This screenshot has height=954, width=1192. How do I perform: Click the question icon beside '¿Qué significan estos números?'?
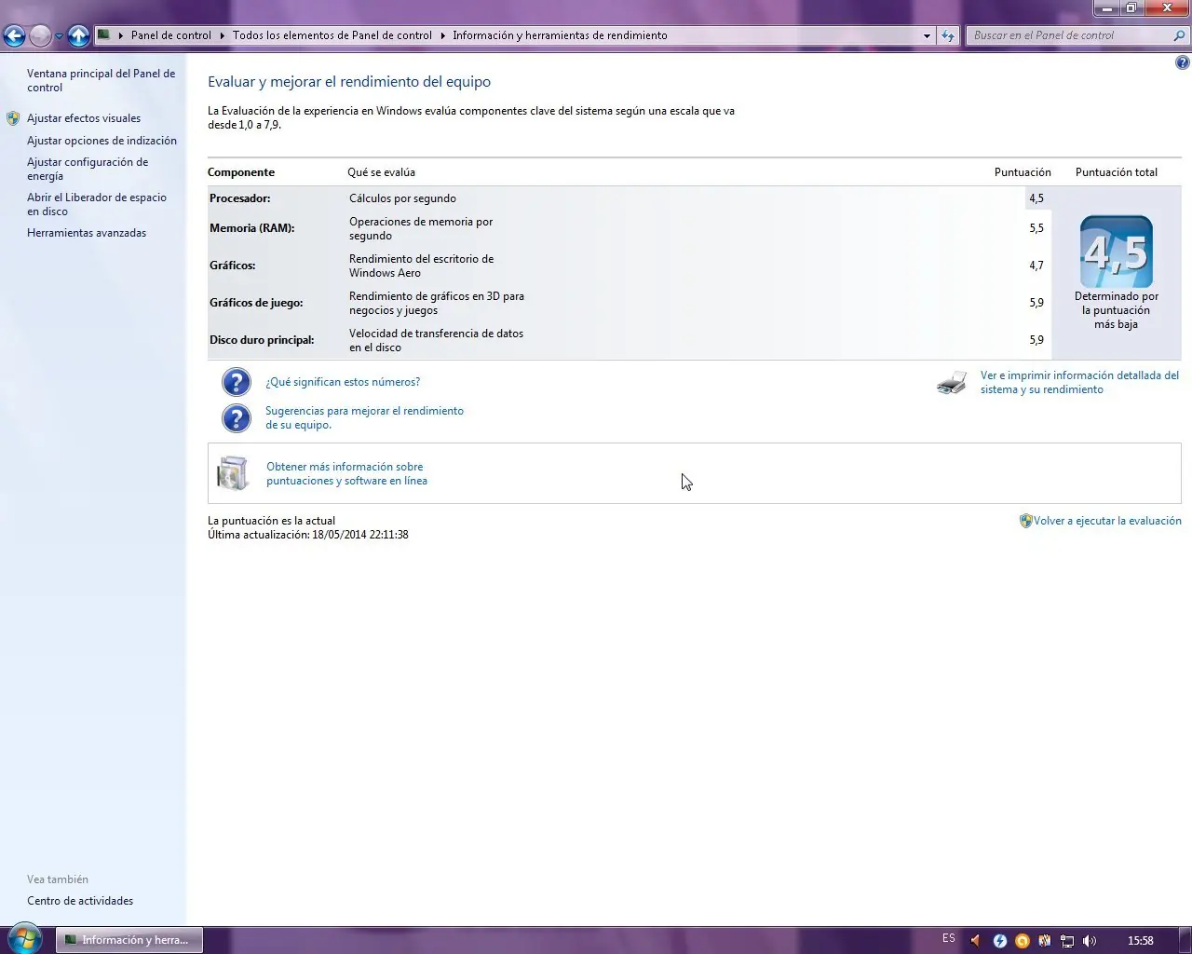pyautogui.click(x=237, y=382)
